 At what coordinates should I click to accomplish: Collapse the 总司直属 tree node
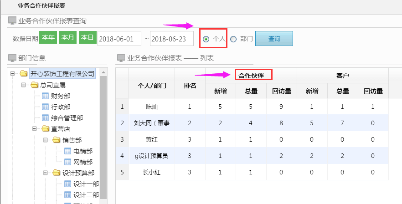point(23,85)
